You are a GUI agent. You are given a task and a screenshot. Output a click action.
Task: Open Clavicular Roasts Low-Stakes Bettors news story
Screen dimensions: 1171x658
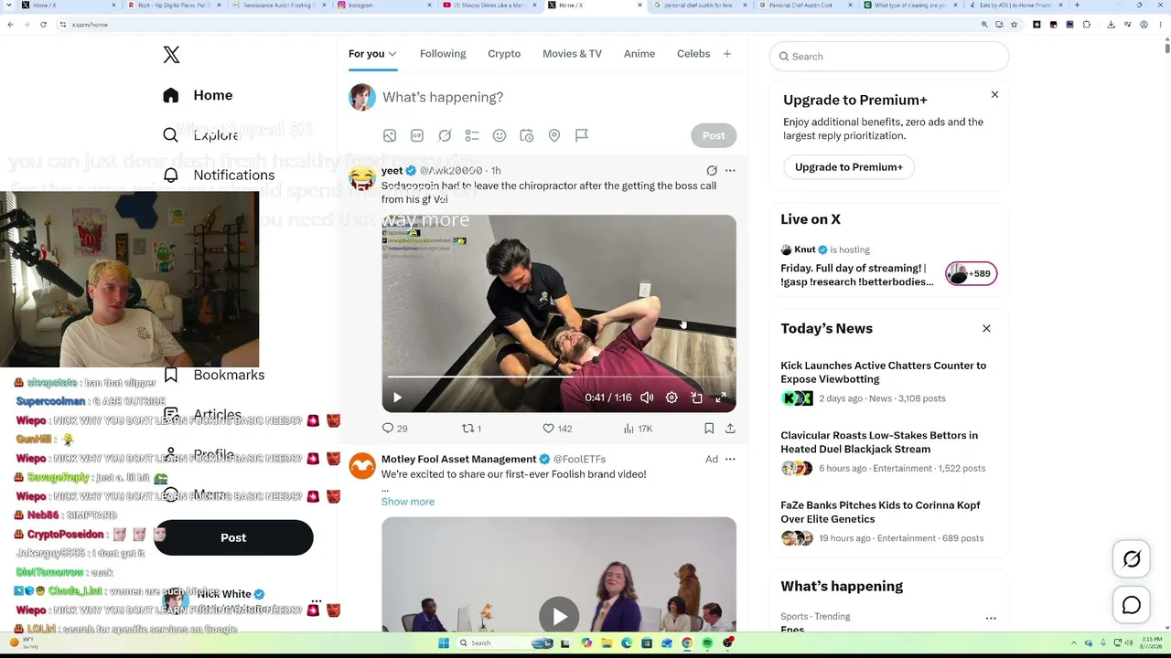tap(879, 442)
